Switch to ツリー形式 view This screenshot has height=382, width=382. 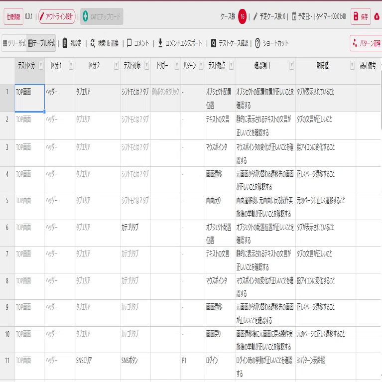coord(14,43)
